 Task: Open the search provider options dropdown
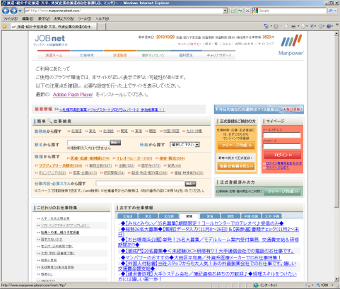pyautogui.click(x=336, y=11)
